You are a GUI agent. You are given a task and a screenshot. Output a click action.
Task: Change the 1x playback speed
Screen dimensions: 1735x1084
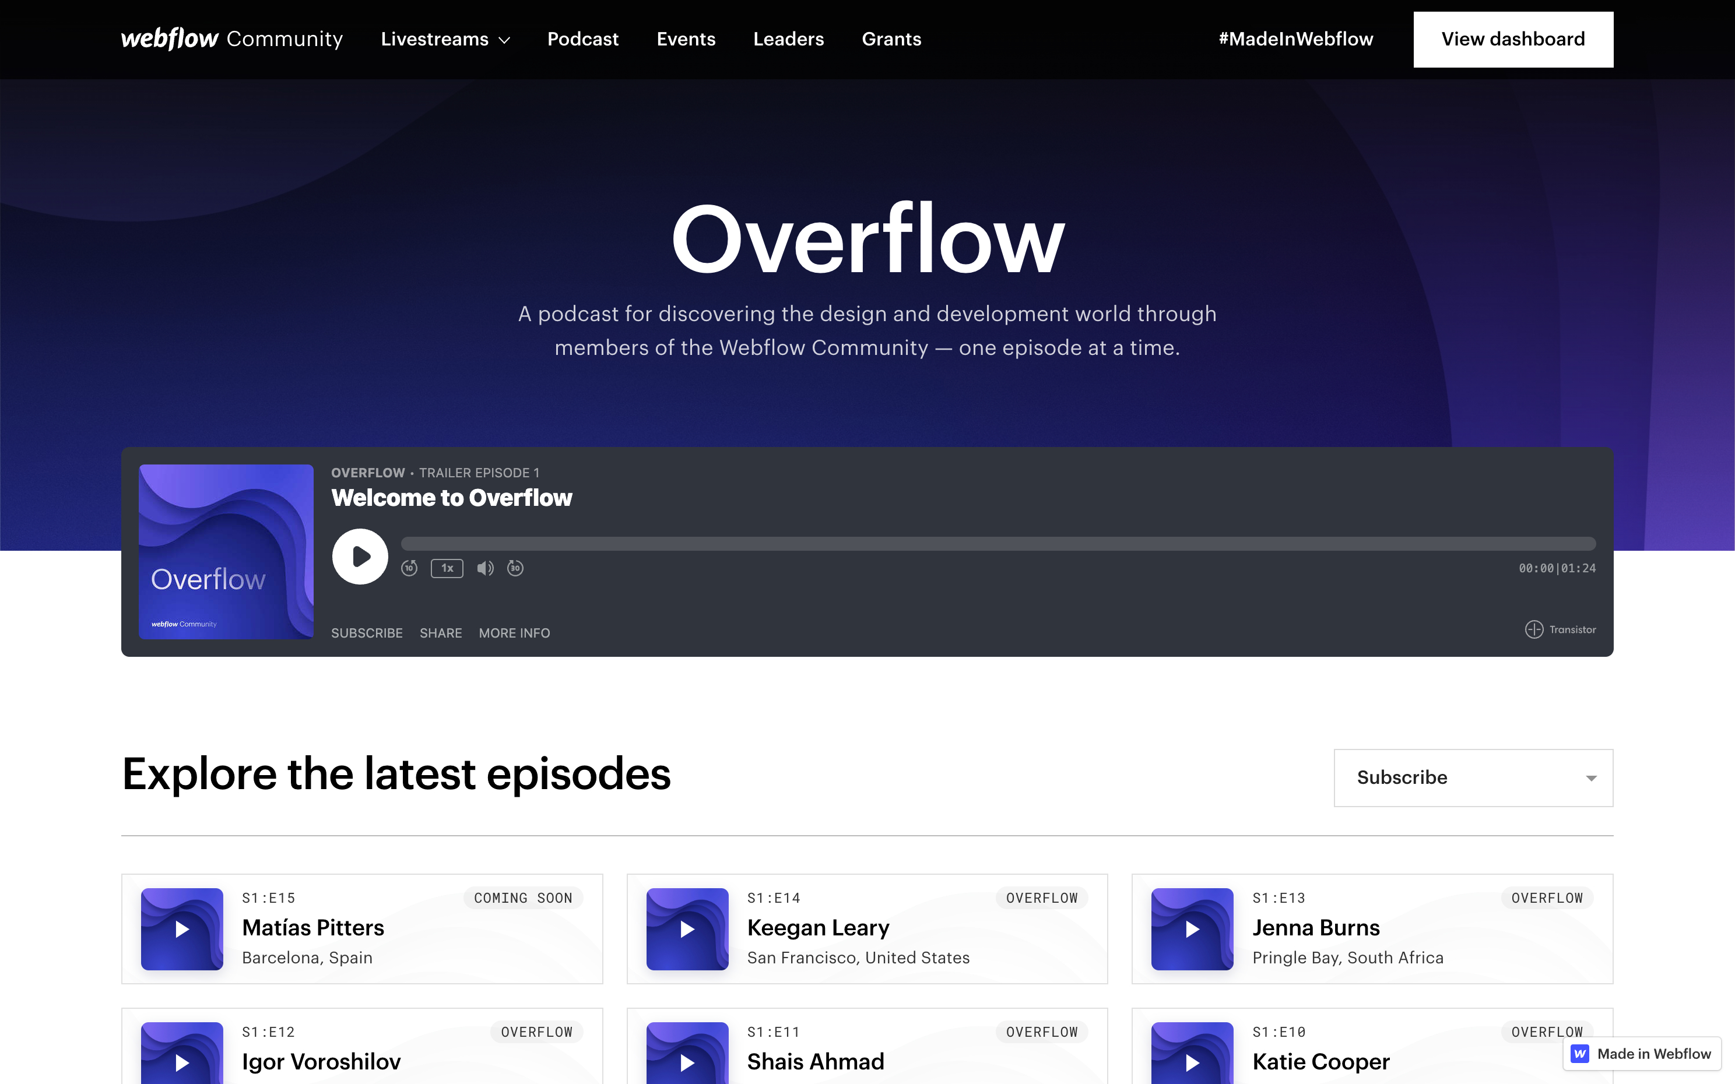pyautogui.click(x=447, y=569)
